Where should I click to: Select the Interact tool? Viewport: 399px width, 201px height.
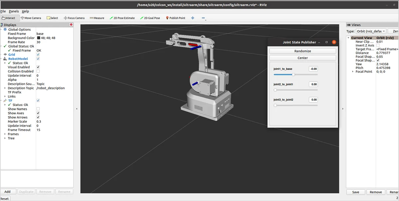(9, 18)
